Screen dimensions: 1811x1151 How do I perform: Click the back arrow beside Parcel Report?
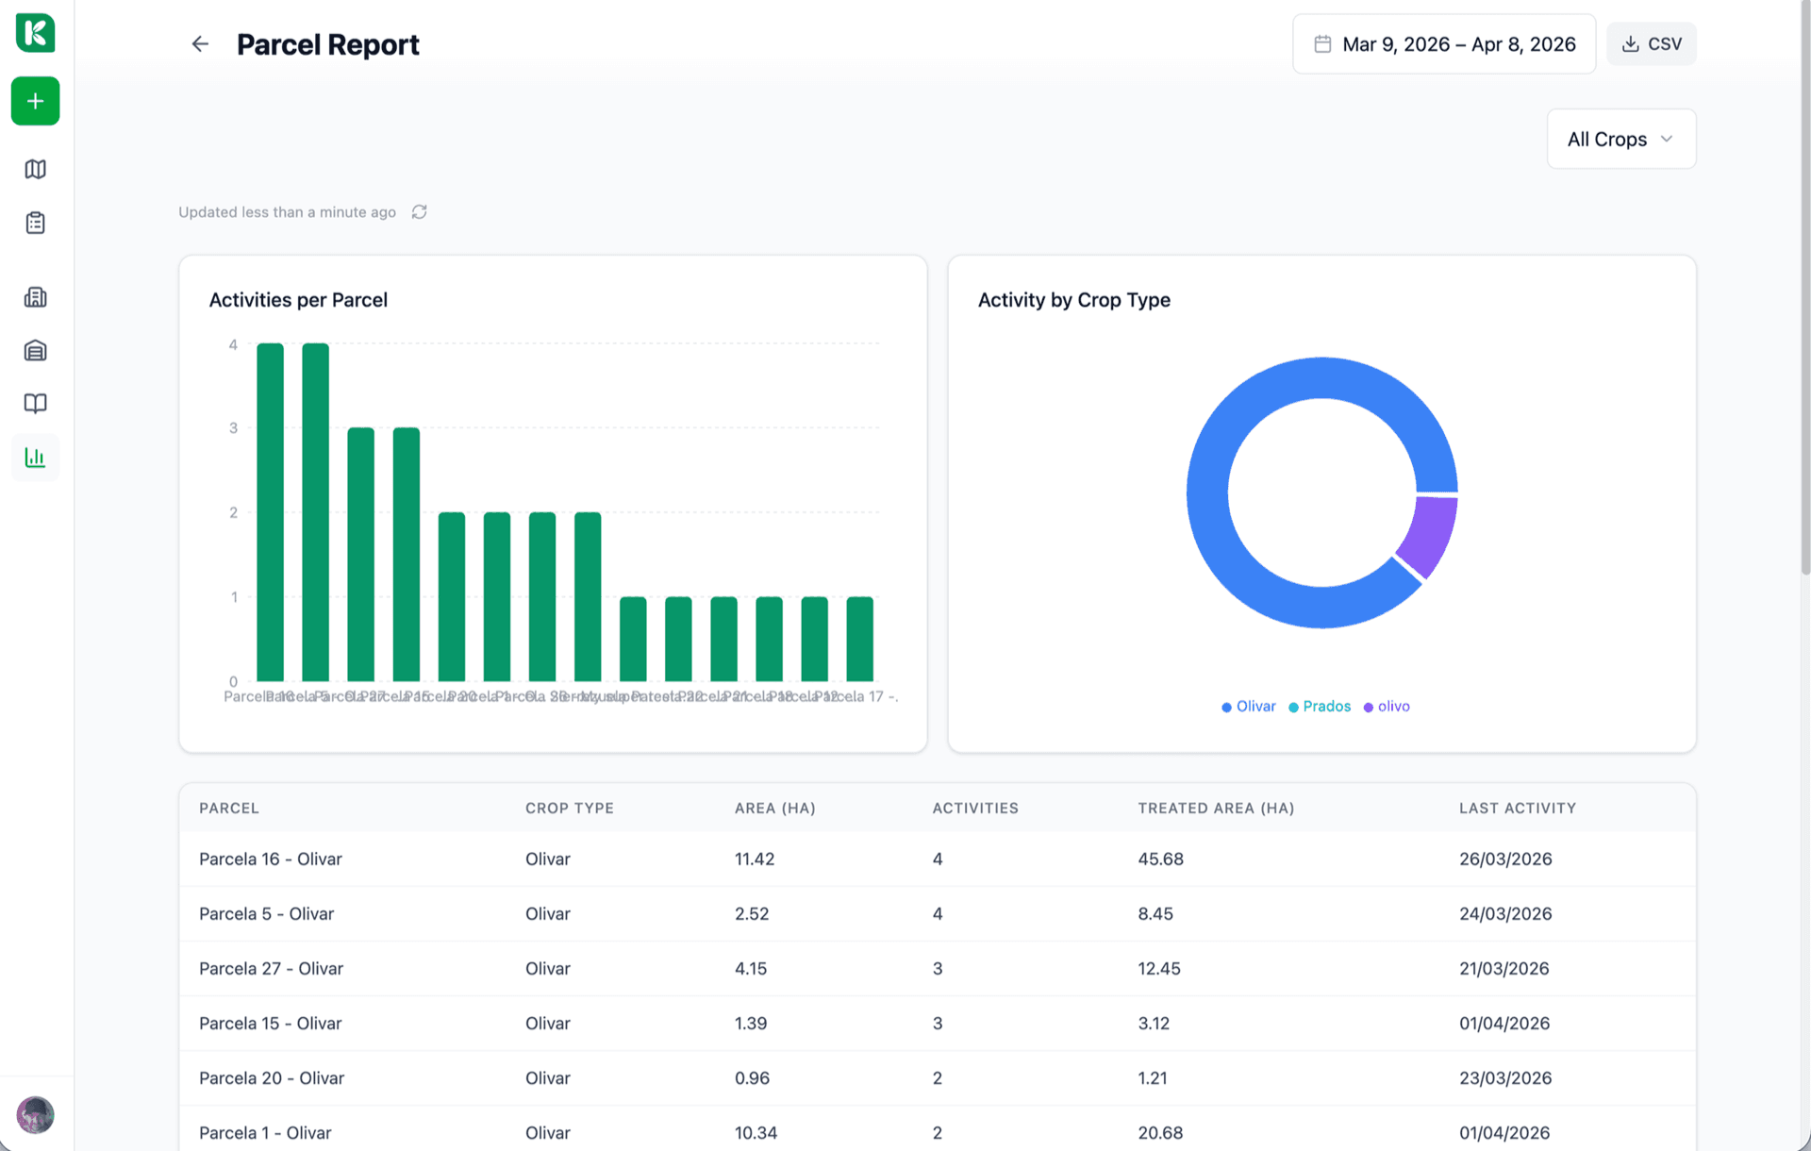click(200, 44)
